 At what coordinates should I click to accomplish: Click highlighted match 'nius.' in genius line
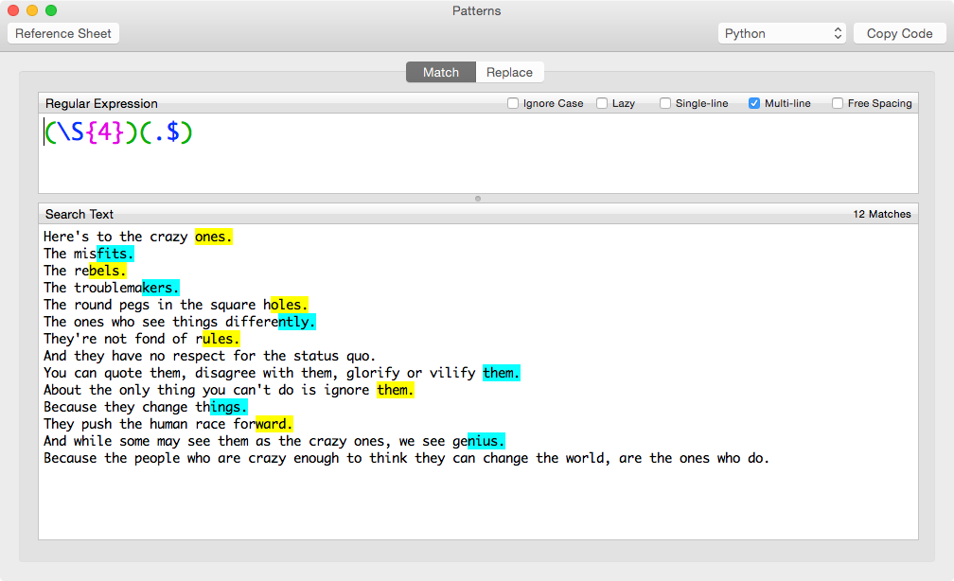tap(486, 441)
